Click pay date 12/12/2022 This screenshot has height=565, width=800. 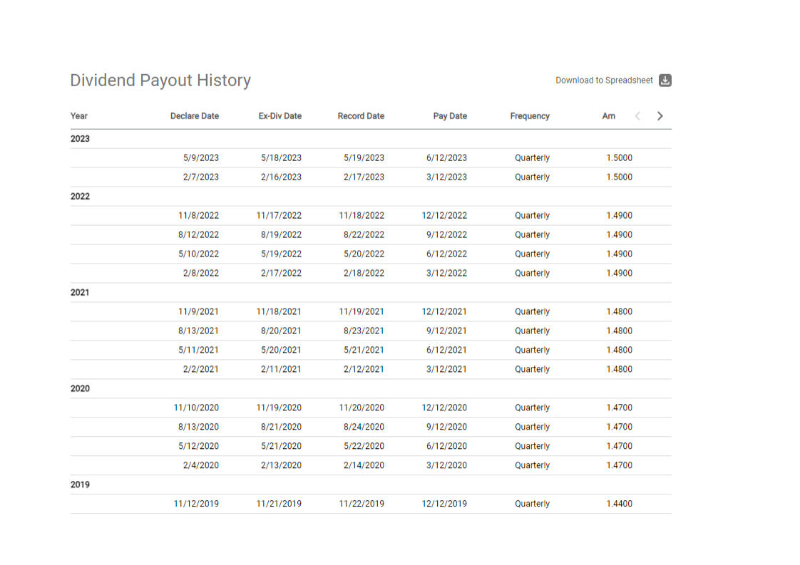444,216
